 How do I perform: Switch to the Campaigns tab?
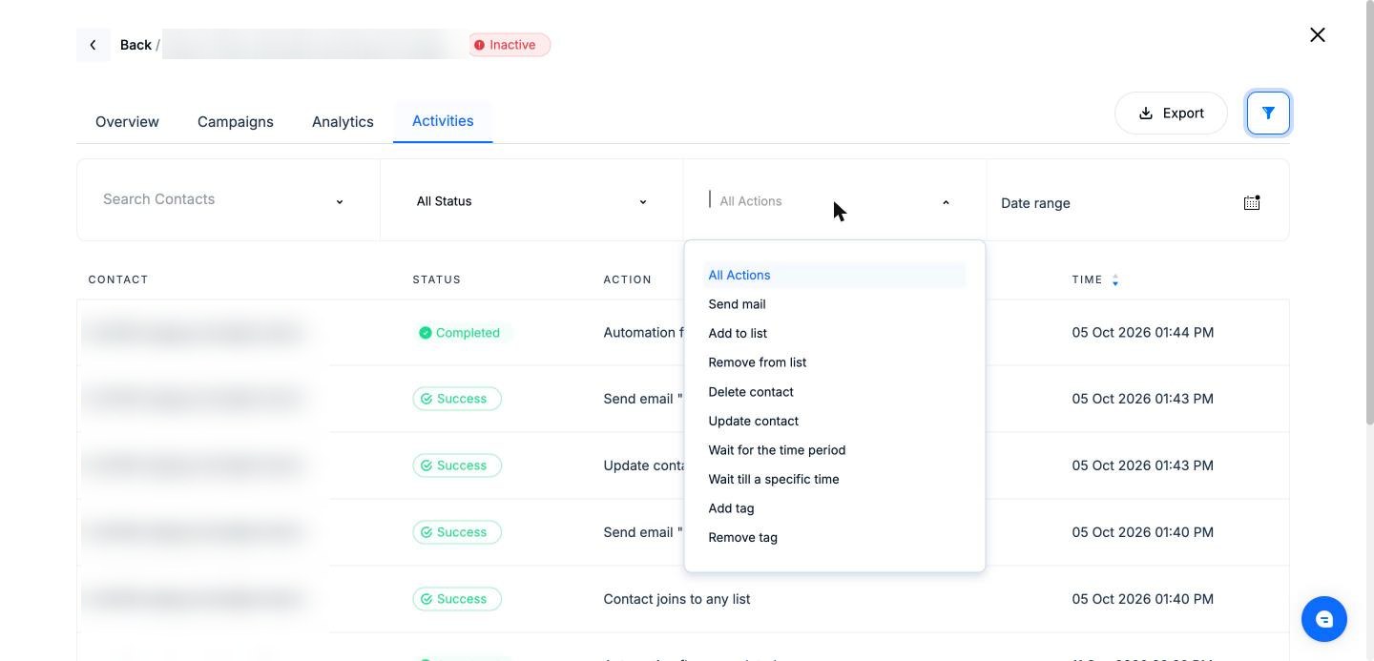[236, 122]
